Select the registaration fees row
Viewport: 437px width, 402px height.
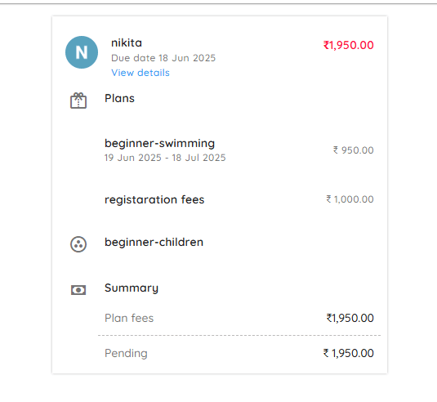239,199
